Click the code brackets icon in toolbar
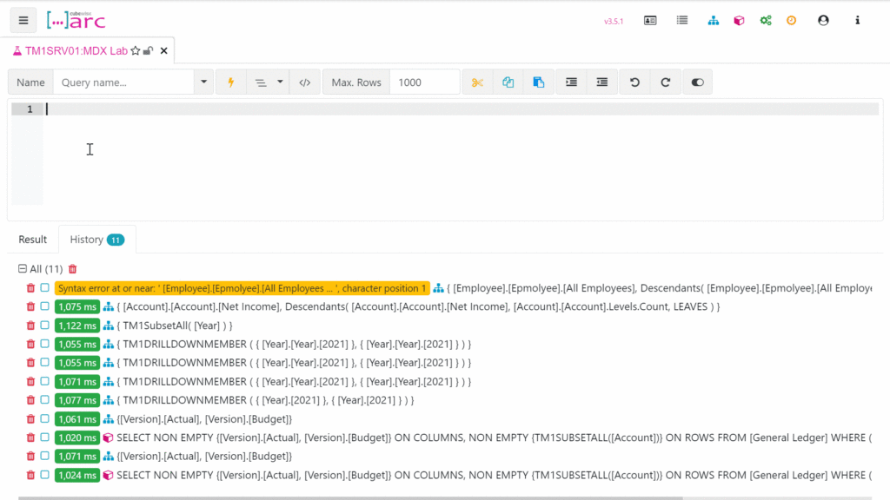 304,82
